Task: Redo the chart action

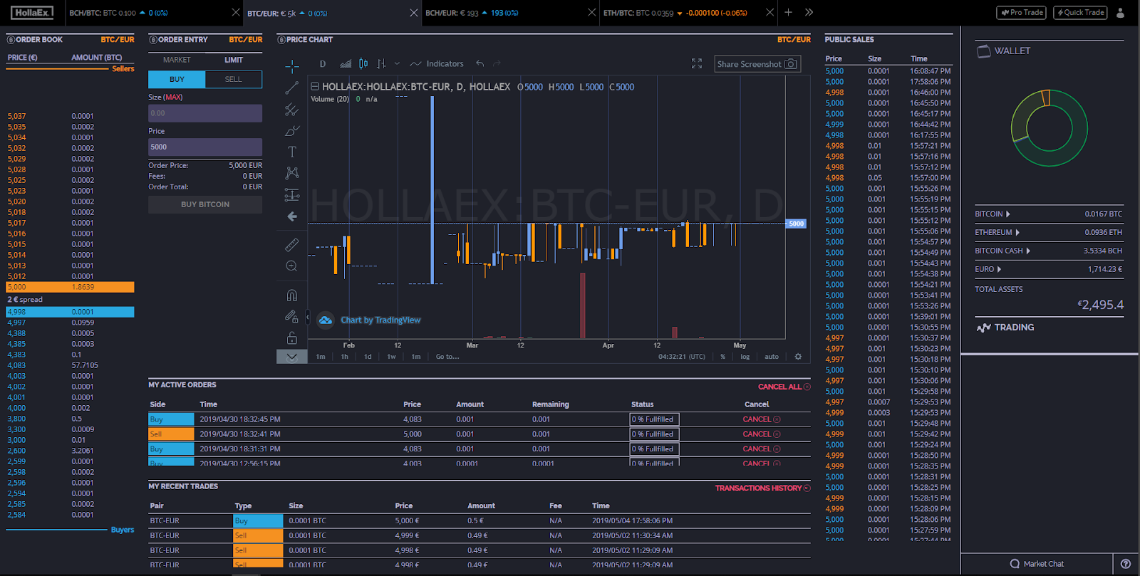Action: click(497, 63)
